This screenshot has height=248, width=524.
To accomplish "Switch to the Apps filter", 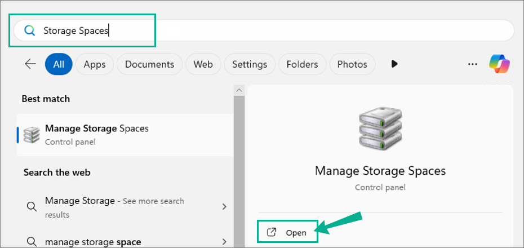I will pyautogui.click(x=95, y=64).
